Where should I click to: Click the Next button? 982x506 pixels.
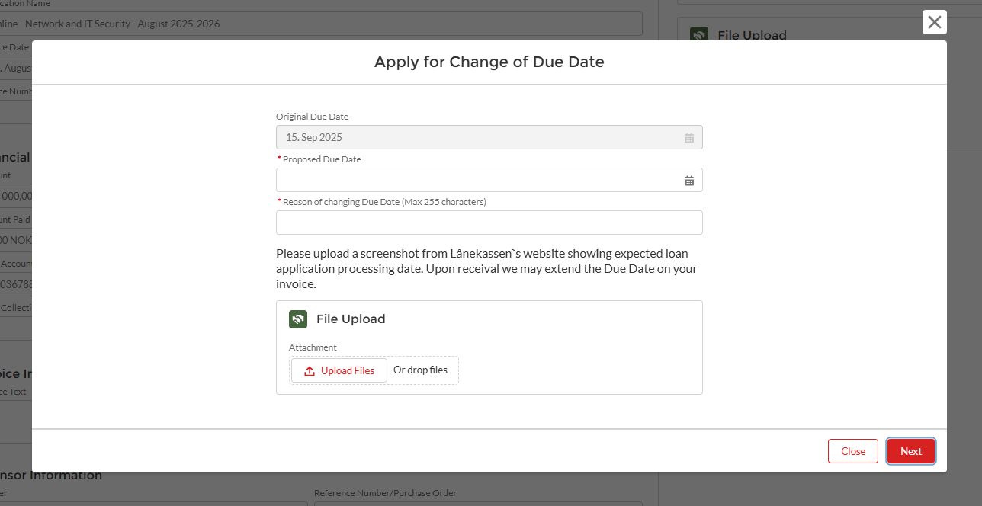(911, 451)
